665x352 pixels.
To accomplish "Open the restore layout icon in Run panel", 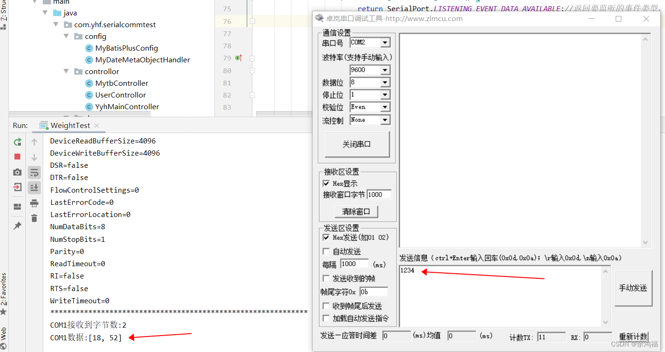I will click(x=17, y=207).
